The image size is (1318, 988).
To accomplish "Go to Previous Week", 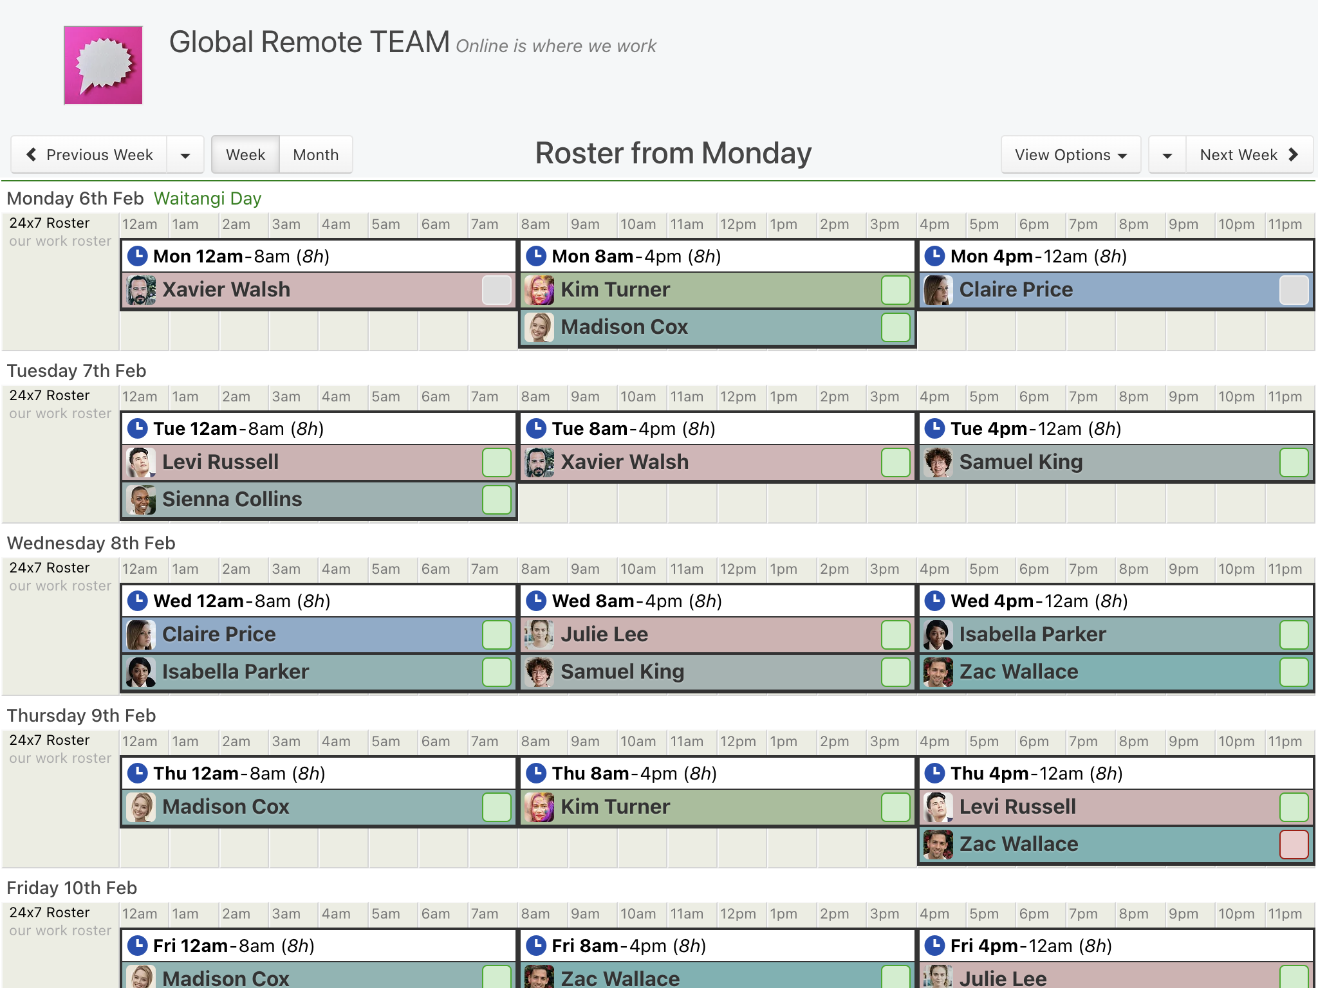I will pyautogui.click(x=90, y=155).
